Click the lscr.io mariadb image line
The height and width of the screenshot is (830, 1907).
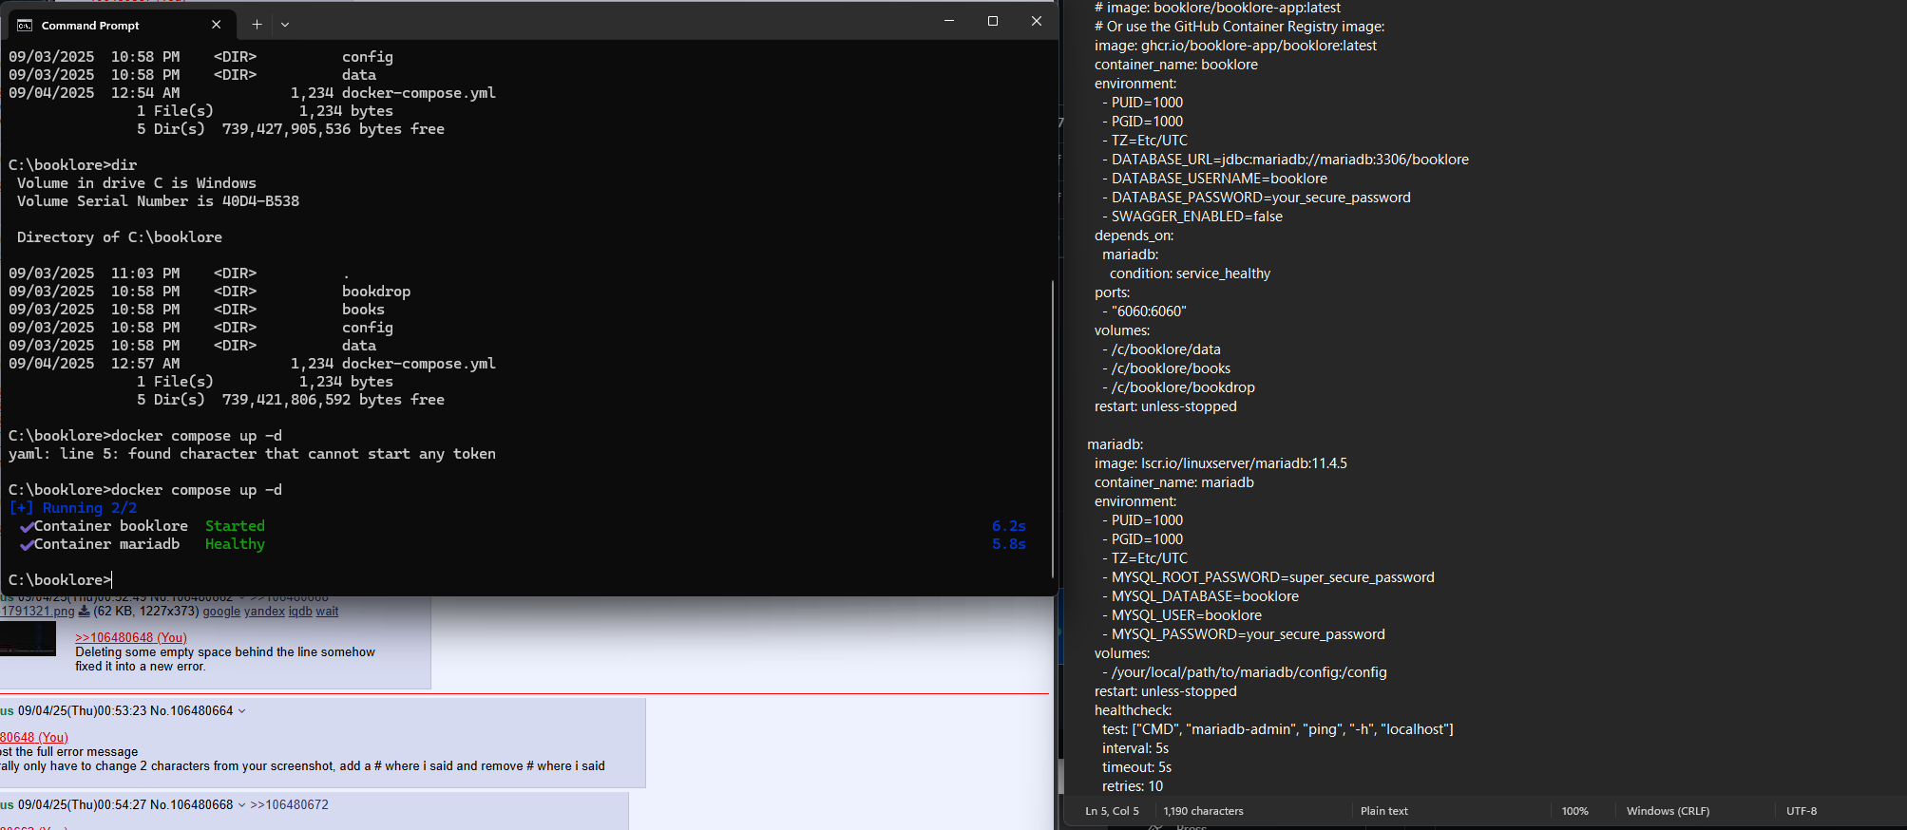pyautogui.click(x=1220, y=463)
